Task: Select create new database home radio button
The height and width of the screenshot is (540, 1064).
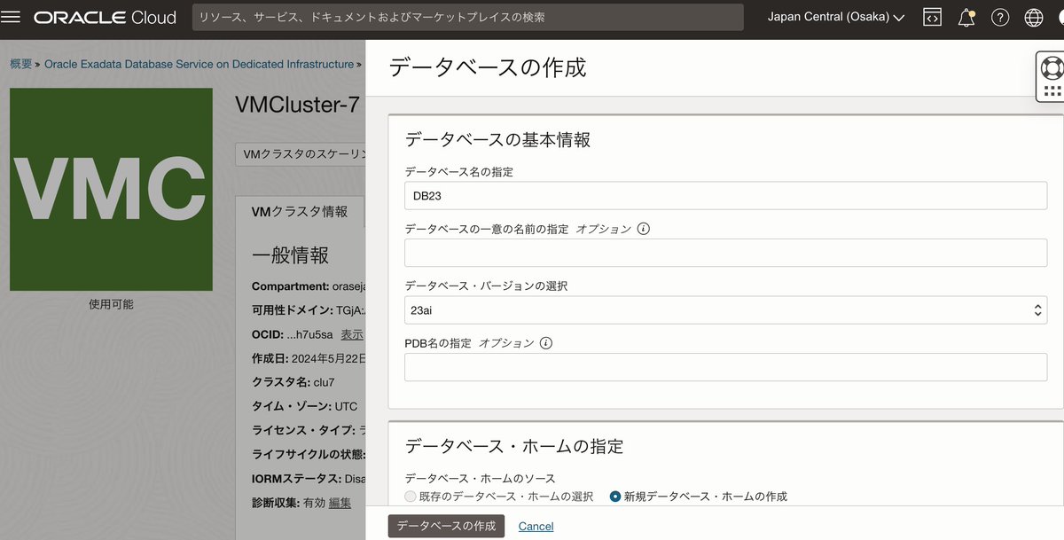Action: click(615, 497)
